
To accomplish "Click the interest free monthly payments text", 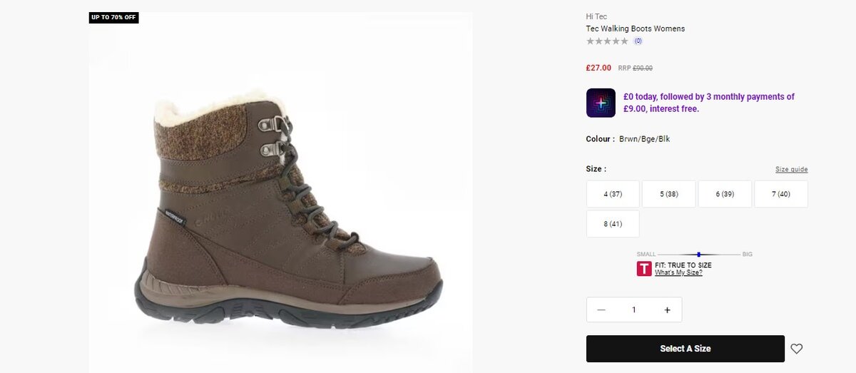I will 708,103.
